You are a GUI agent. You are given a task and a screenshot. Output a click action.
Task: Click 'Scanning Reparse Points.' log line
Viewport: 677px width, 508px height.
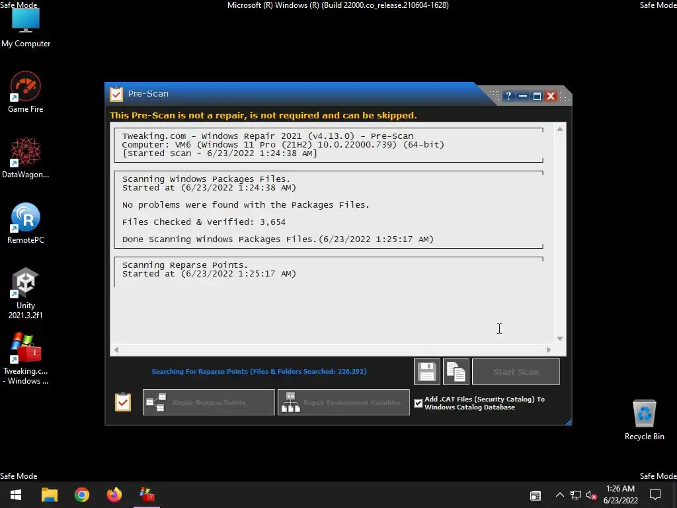pyautogui.click(x=185, y=265)
